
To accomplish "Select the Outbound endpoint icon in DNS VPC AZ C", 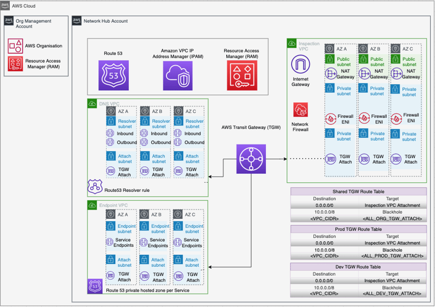I will (x=178, y=142).
